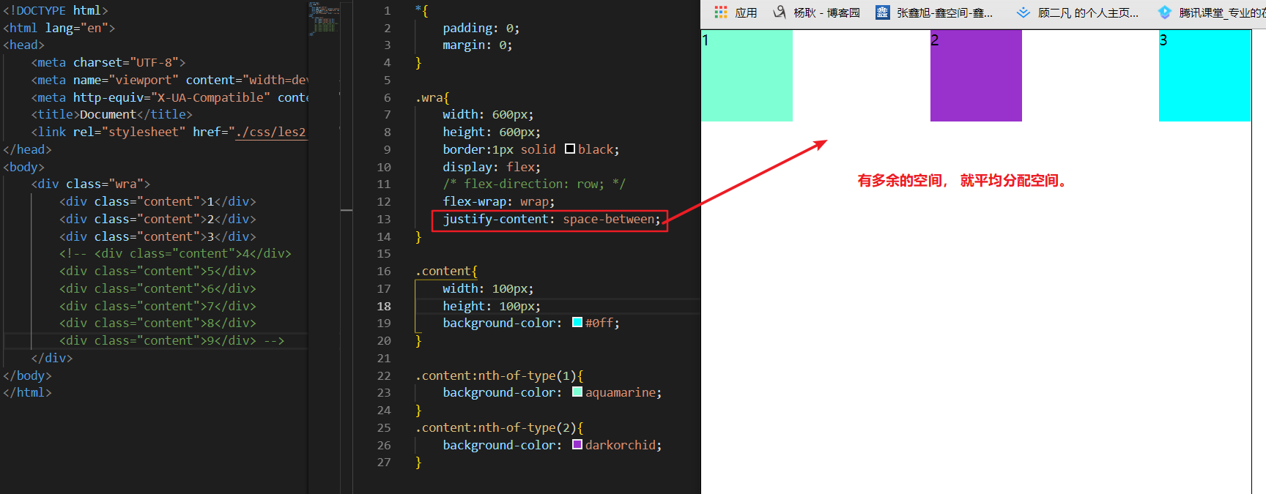Open the 应用 apps grid icon in bookmarks bar
Viewport: 1266px width, 494px height.
tap(721, 12)
